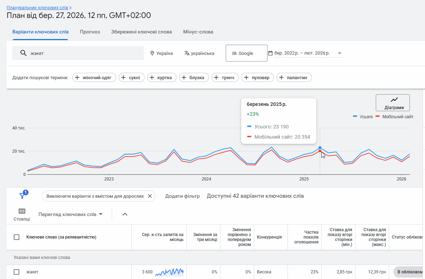425x279 pixels.
Task: Add the plus 'жіночий одяг' search term
Action: click(x=94, y=77)
